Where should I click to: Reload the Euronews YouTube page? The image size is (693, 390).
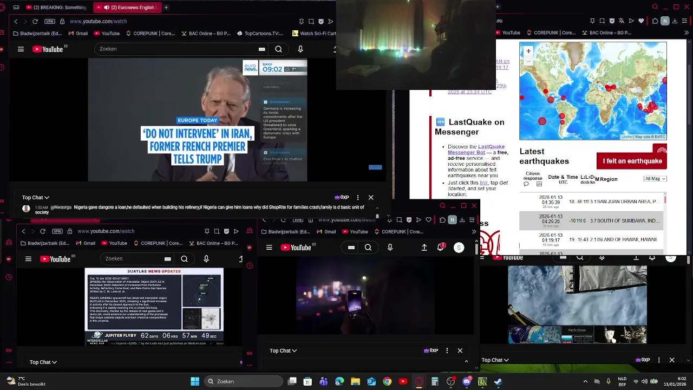point(35,21)
